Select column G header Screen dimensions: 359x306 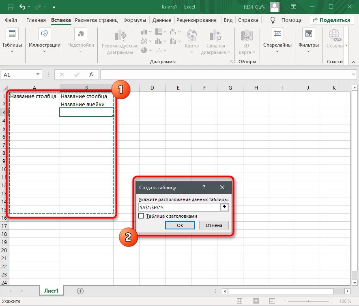230,88
